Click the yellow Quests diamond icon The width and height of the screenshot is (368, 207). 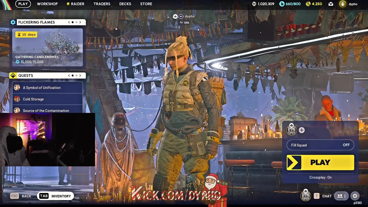coord(13,75)
